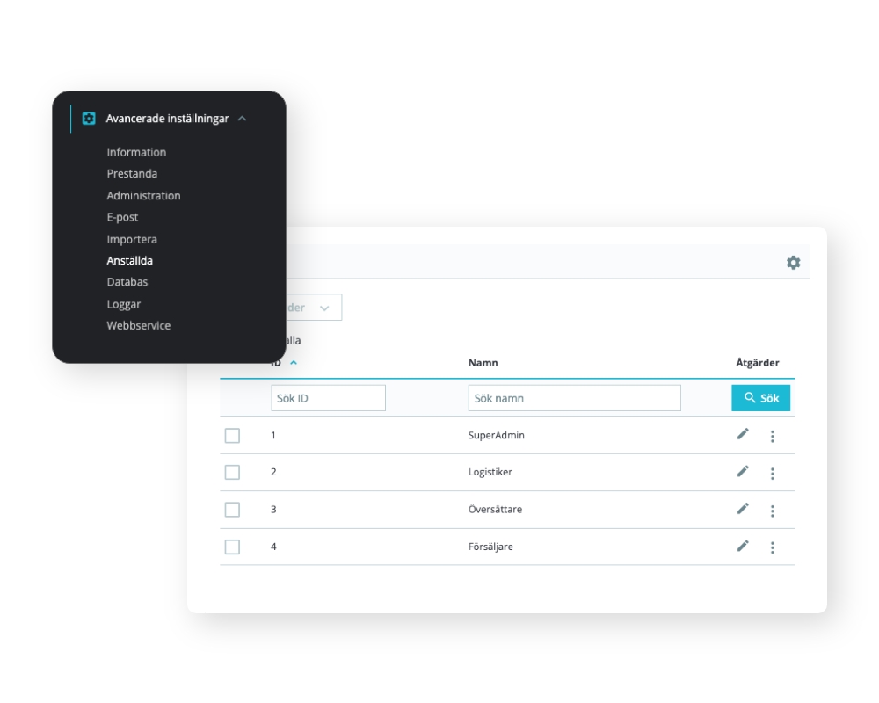The width and height of the screenshot is (879, 703).
Task: Select the E-post menu entry
Action: point(122,217)
